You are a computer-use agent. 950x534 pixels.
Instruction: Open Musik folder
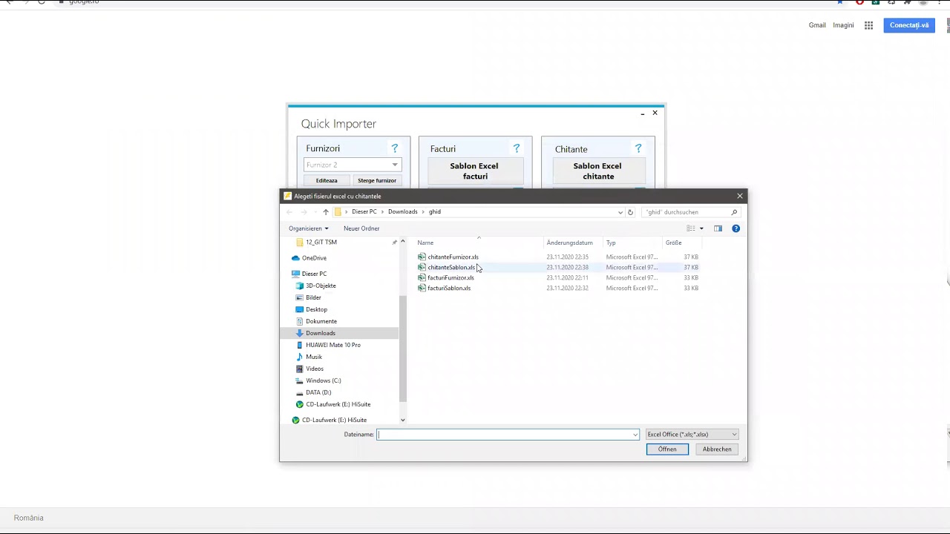[314, 357]
